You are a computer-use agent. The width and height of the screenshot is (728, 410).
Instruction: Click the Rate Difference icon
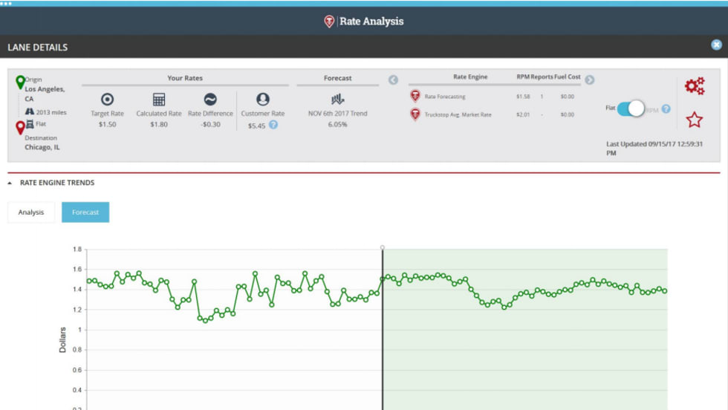(x=210, y=100)
